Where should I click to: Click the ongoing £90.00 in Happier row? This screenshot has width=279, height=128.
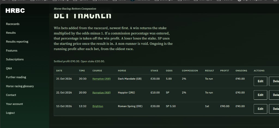click(240, 92)
